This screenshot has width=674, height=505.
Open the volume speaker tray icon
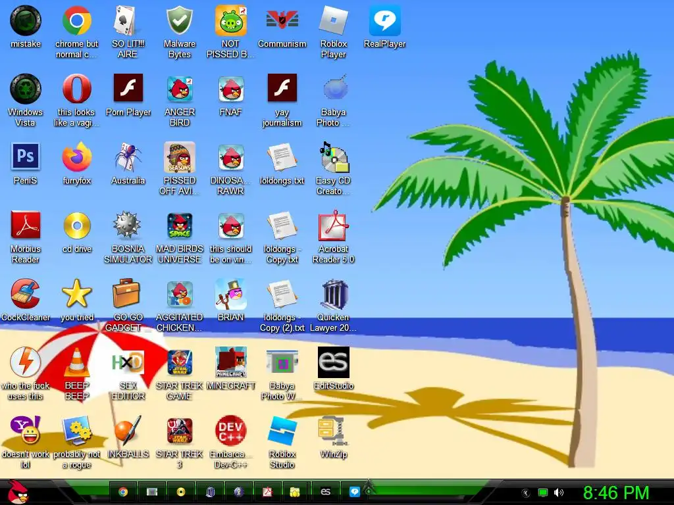click(558, 493)
